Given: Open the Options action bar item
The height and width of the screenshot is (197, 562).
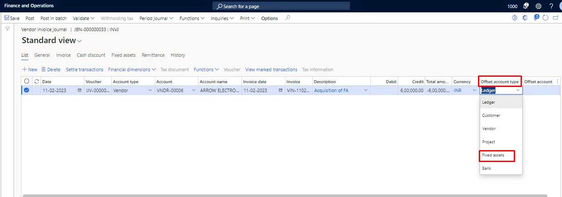Looking at the screenshot, I should (270, 18).
